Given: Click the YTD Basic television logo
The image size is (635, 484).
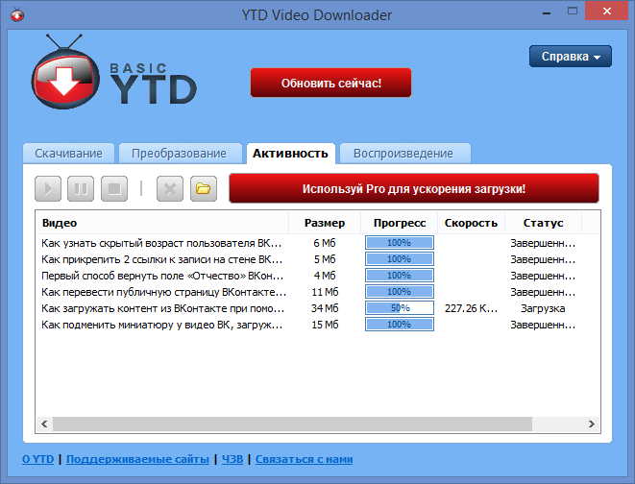Looking at the screenshot, I should click(x=65, y=73).
